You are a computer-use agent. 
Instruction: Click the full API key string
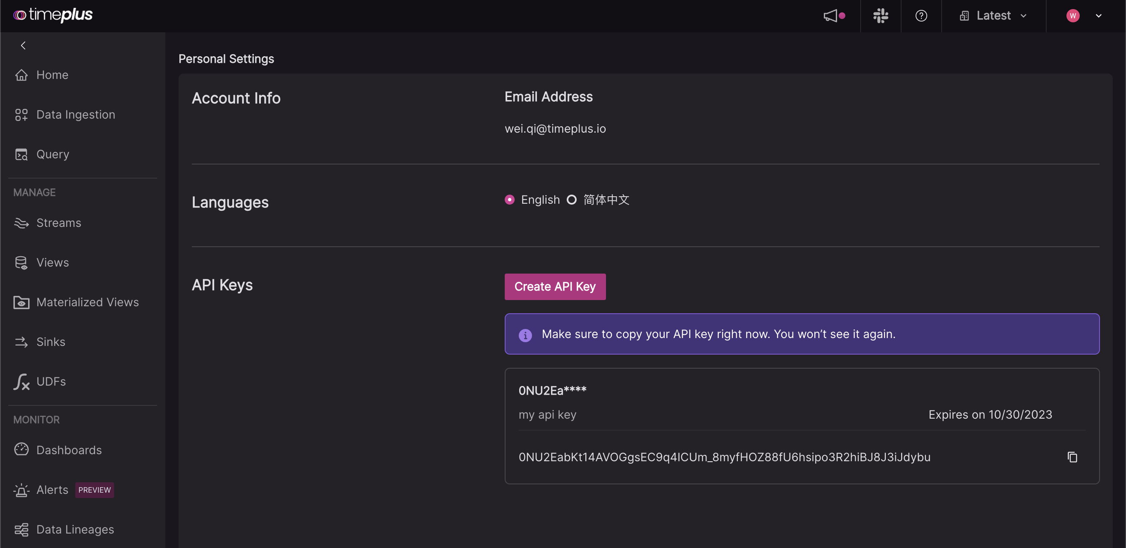(x=724, y=457)
